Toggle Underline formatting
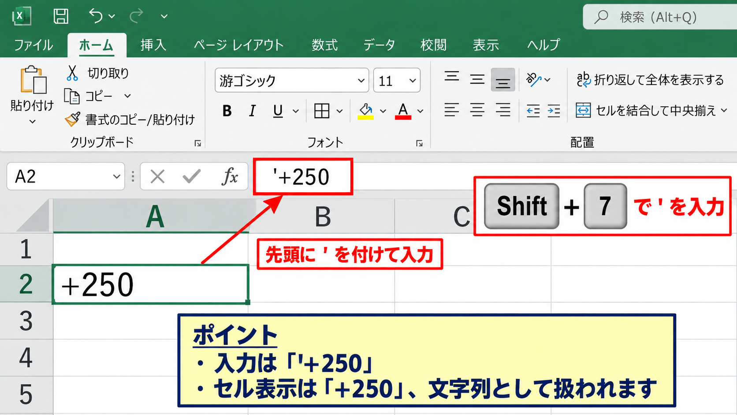The image size is (737, 415). tap(278, 111)
